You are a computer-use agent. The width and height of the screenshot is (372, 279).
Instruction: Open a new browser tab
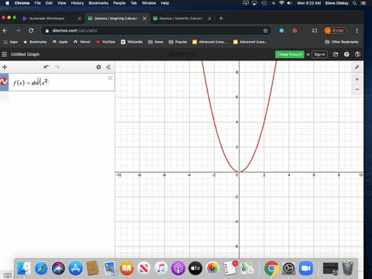pos(221,19)
